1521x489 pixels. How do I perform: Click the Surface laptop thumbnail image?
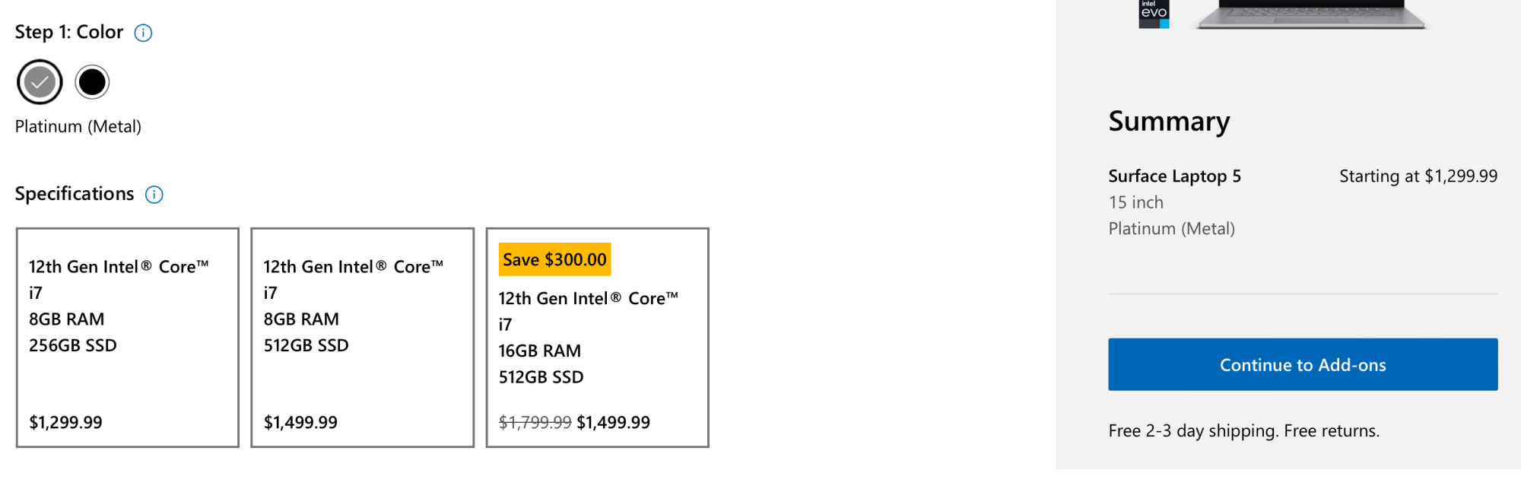1311,14
